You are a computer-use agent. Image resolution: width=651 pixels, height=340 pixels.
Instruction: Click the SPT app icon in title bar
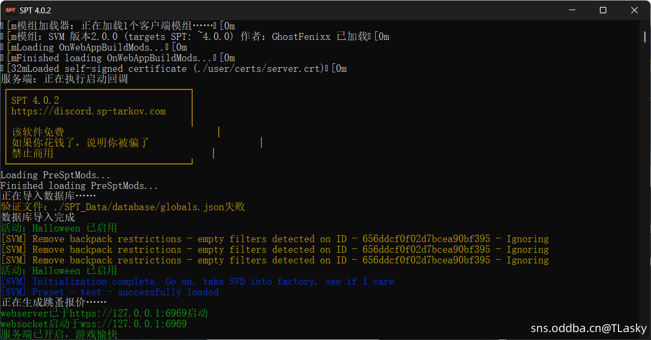point(10,10)
